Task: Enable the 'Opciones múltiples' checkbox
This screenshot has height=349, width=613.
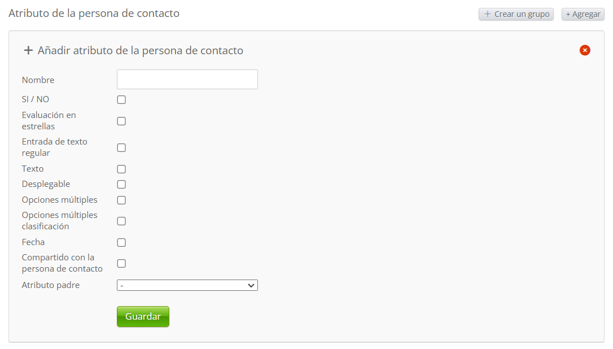Action: [x=121, y=200]
